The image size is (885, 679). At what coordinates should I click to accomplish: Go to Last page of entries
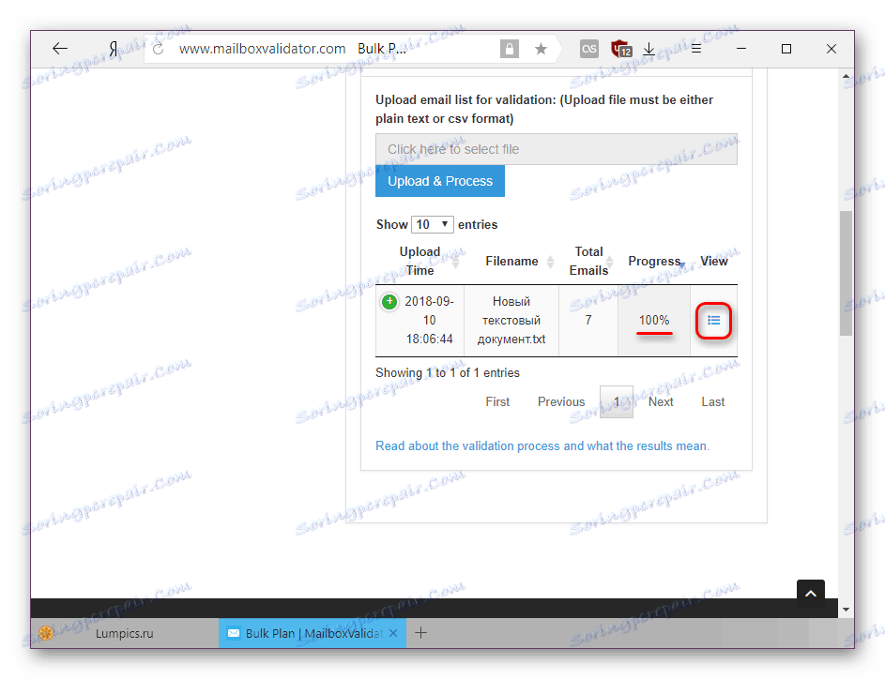[713, 402]
